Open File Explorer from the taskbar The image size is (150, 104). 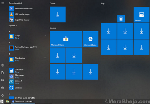(8, 101)
